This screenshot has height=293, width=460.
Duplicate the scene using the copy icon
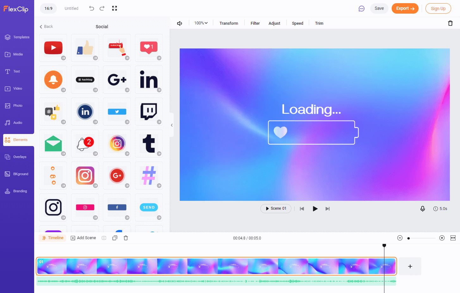115,238
